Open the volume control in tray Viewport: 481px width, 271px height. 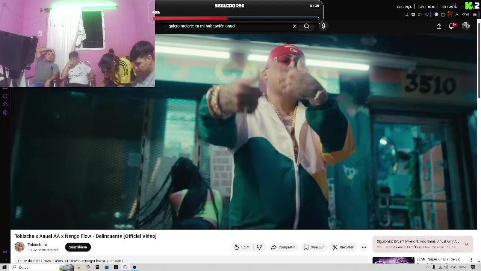pos(446,267)
